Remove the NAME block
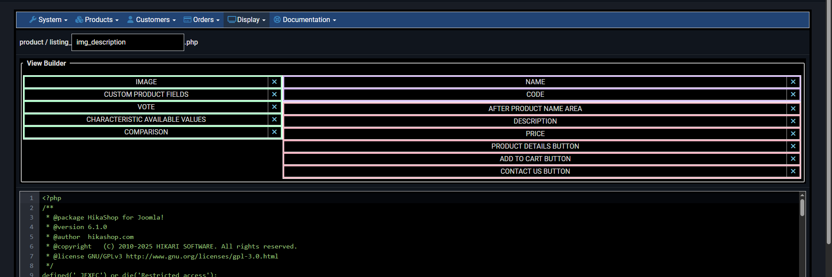The width and height of the screenshot is (832, 277). tap(793, 82)
